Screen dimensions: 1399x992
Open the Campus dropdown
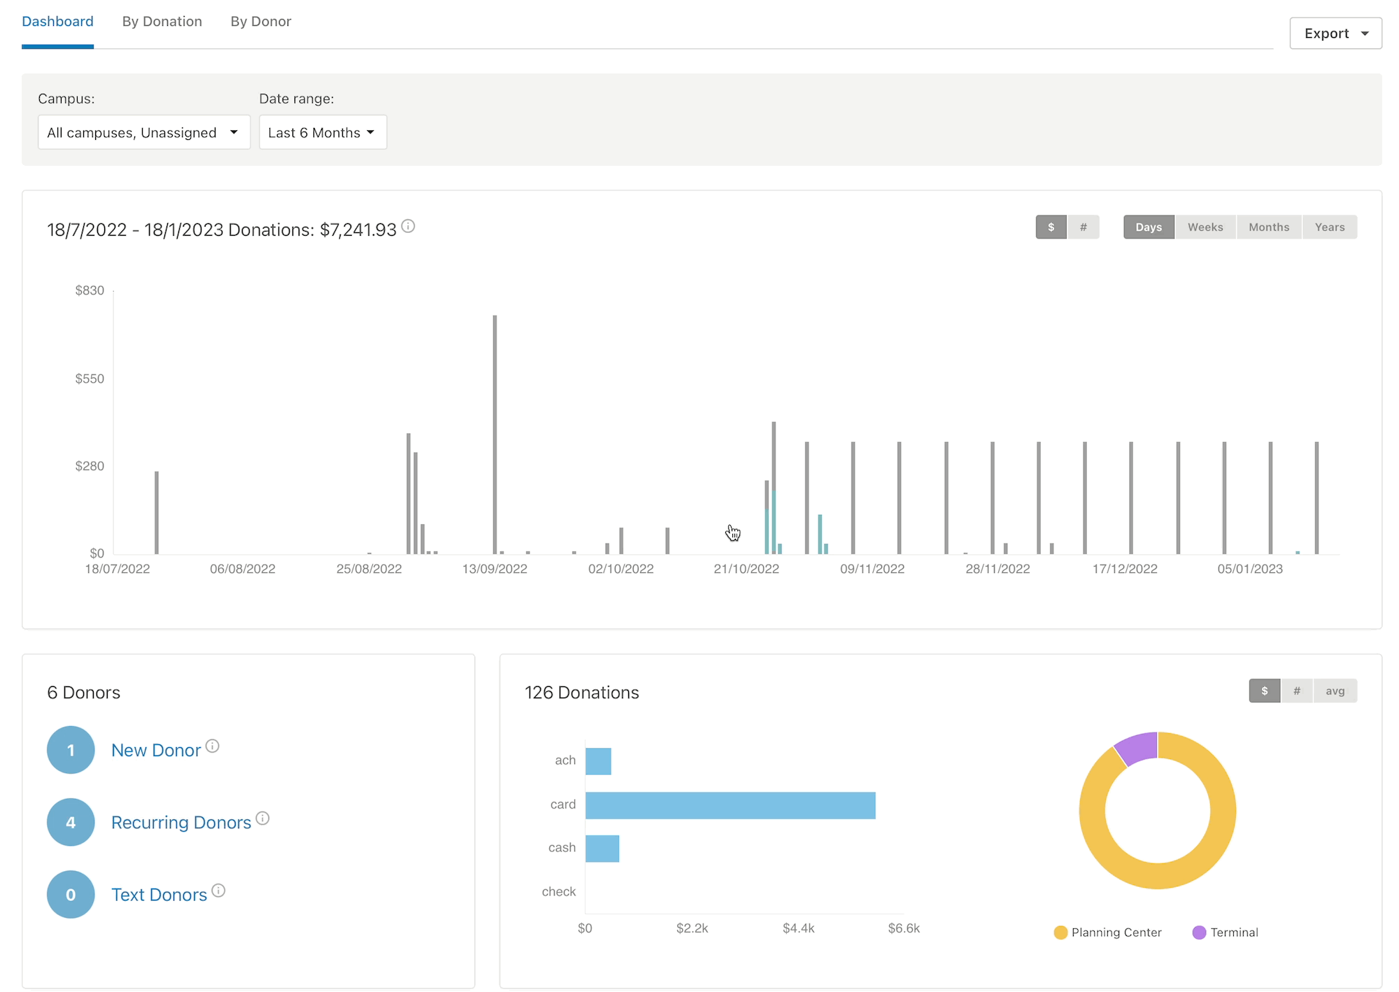143,132
